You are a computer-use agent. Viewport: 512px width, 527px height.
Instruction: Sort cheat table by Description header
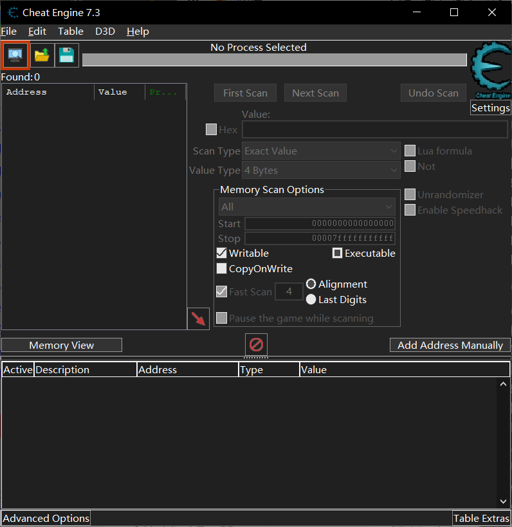pyautogui.click(x=86, y=370)
